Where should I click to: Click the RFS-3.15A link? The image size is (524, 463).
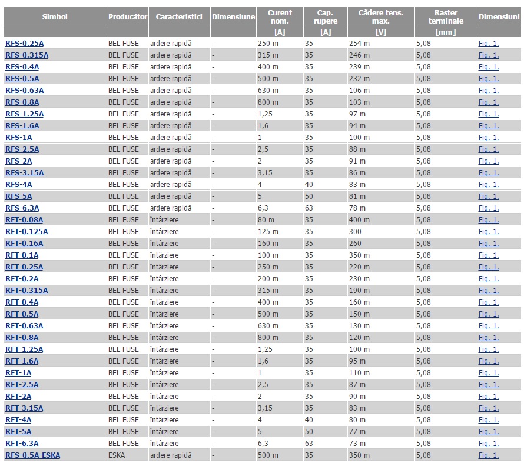coord(24,173)
